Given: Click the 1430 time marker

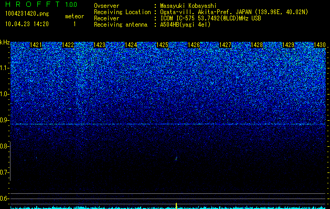Looking at the screenshot, I should 320,45.
